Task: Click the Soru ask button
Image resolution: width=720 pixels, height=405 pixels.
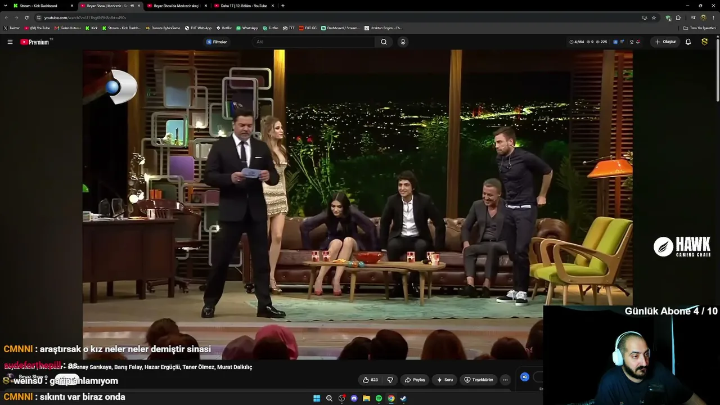Action: [x=444, y=380]
